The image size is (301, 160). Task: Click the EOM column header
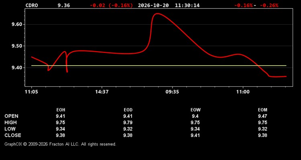(x=262, y=110)
